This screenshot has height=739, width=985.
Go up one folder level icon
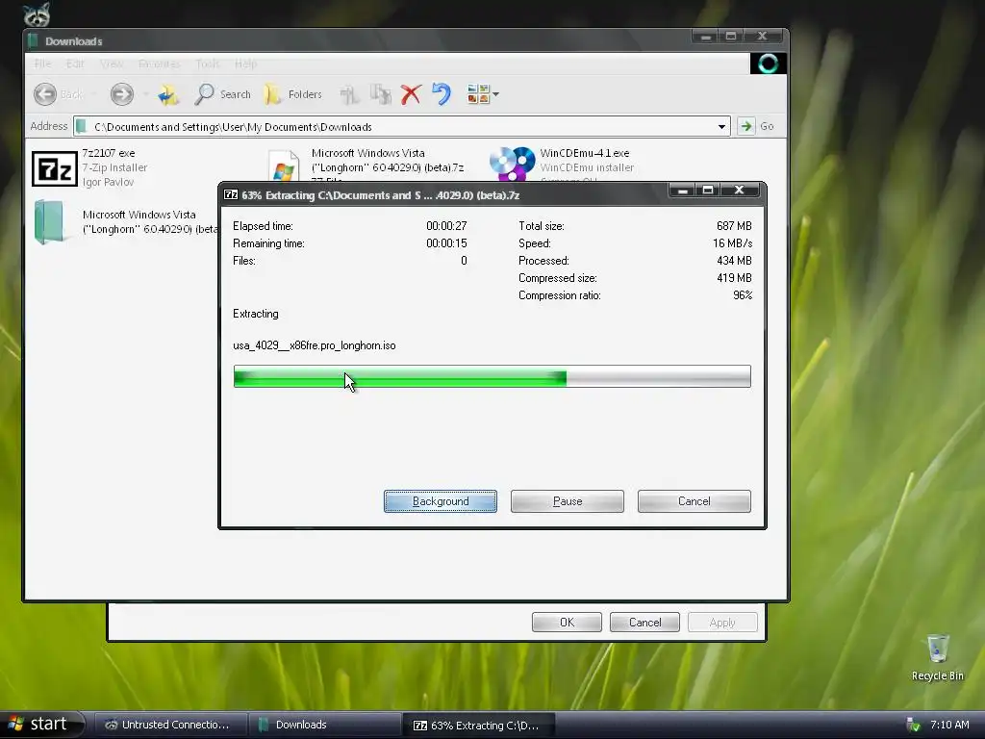[x=167, y=94]
